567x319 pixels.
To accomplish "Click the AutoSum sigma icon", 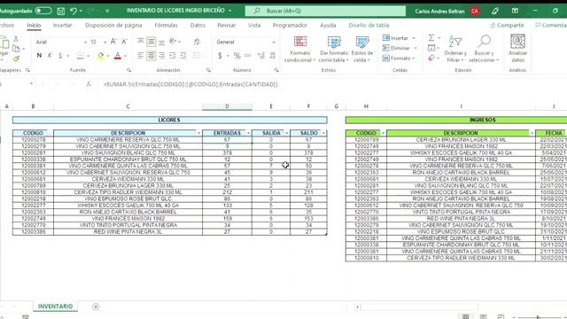I will [431, 37].
